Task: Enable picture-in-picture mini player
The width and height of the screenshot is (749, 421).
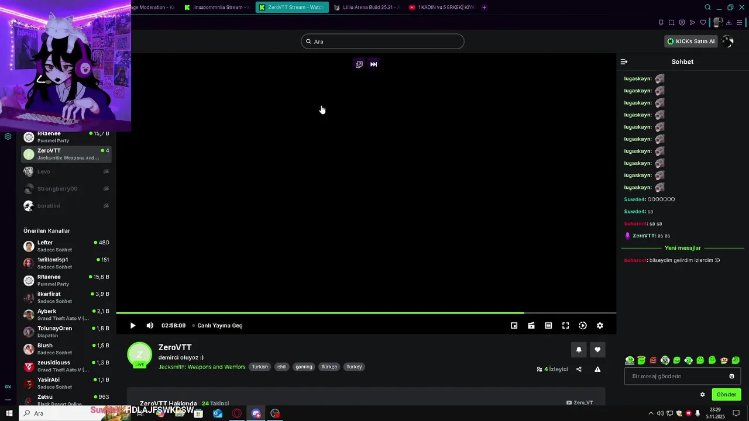Action: tap(514, 326)
